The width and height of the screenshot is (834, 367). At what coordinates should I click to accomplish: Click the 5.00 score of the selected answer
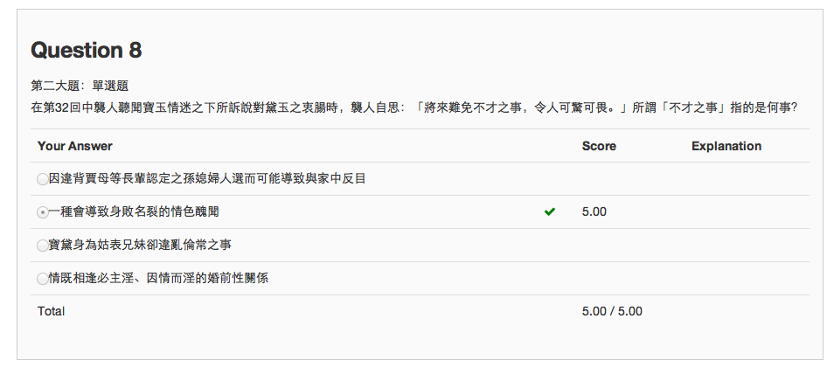[x=594, y=211]
